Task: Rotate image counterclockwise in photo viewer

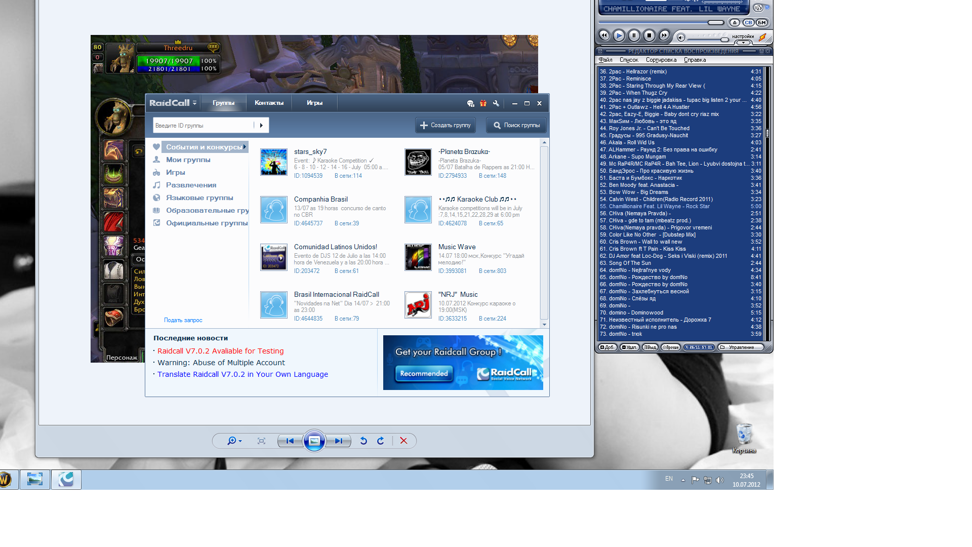Action: [363, 441]
